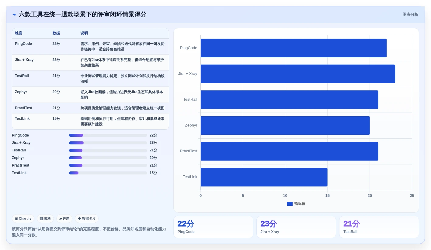Click the description starting 跨项目质量治理能力
The image size is (431, 250).
coord(123,108)
